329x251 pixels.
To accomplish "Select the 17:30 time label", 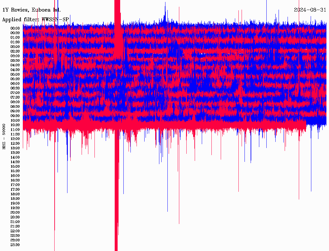I will tap(15, 190).
